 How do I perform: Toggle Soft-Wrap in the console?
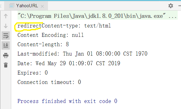pos(6,36)
